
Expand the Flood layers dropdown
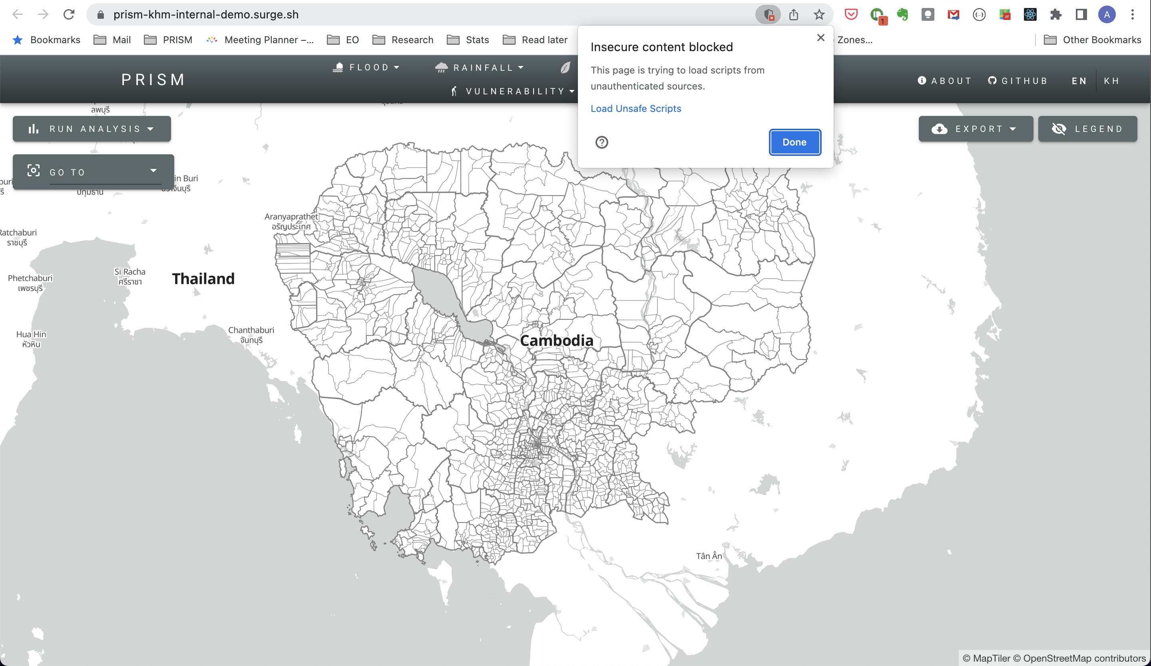(367, 68)
